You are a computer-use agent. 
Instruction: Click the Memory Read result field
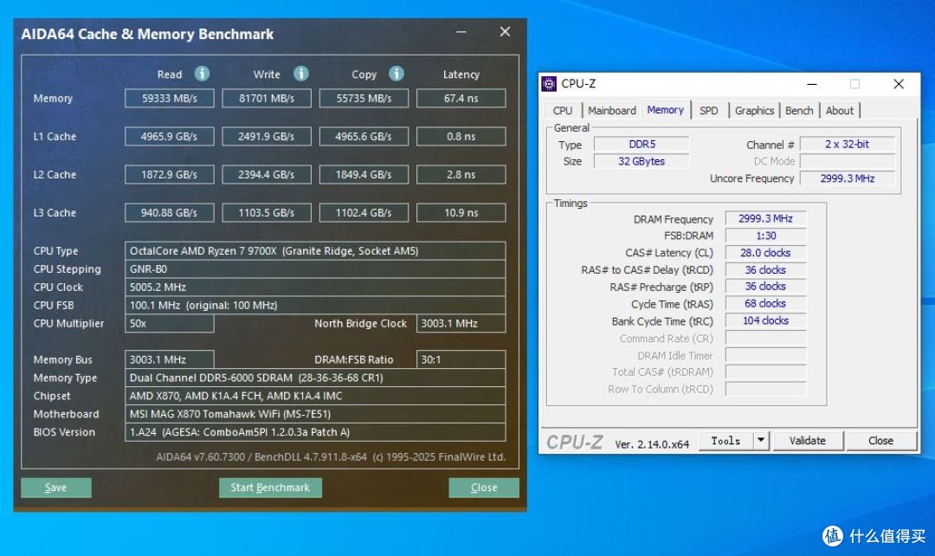click(170, 99)
